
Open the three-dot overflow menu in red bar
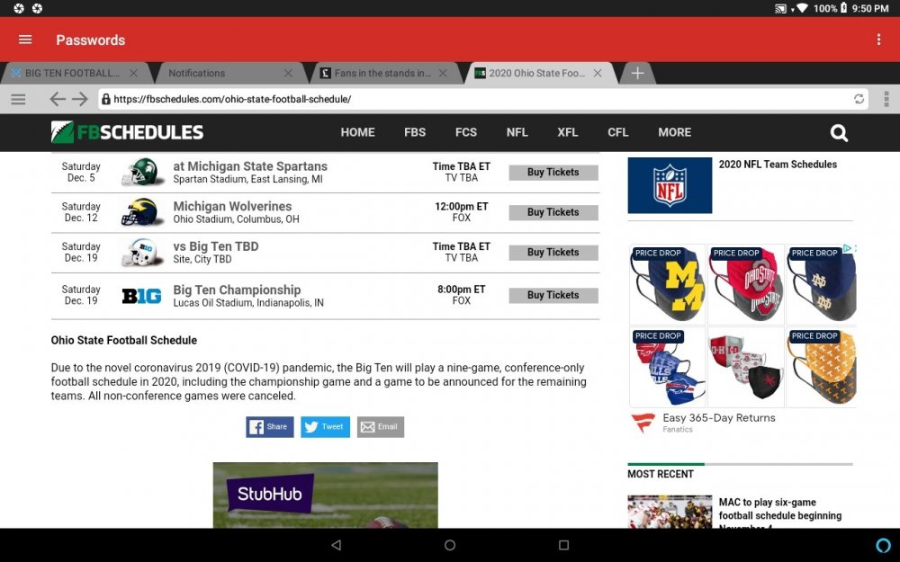click(x=878, y=40)
